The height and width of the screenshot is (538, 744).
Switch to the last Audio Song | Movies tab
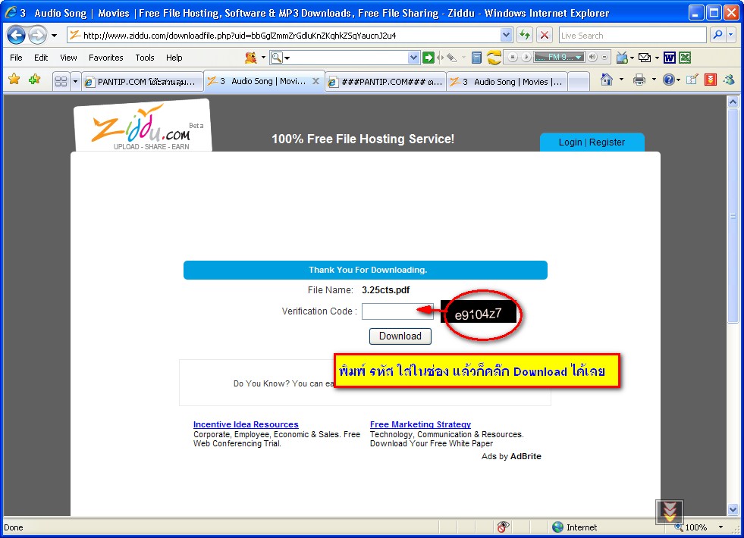click(x=507, y=82)
